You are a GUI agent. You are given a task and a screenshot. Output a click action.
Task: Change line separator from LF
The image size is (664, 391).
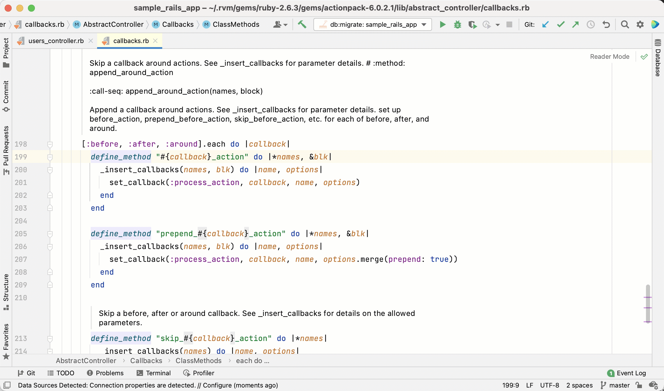point(531,385)
